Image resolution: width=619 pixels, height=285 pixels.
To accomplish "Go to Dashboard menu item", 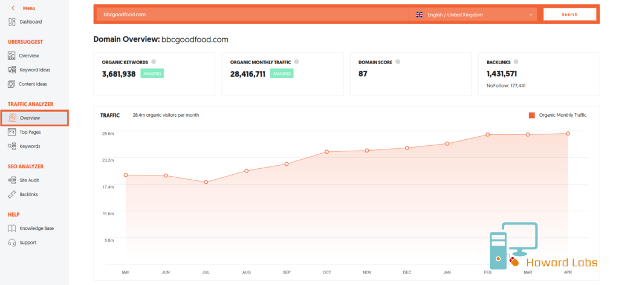I will [31, 22].
